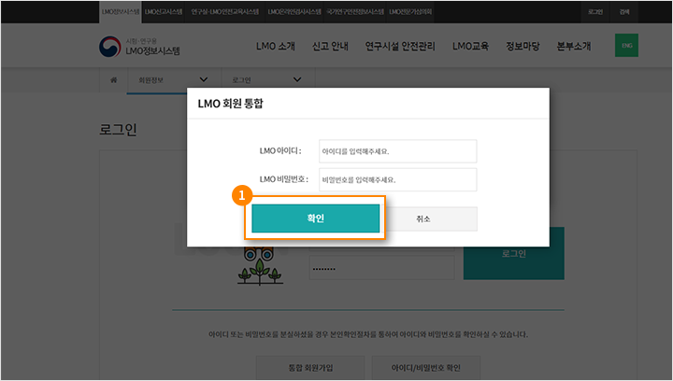
Task: Focus the LMO 비밀번호 input field
Action: [397, 179]
